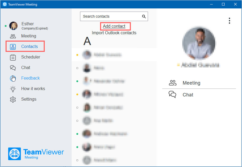This screenshot has height=167, width=242.
Task: Click Esther's profile avatar
Action: click(13, 26)
